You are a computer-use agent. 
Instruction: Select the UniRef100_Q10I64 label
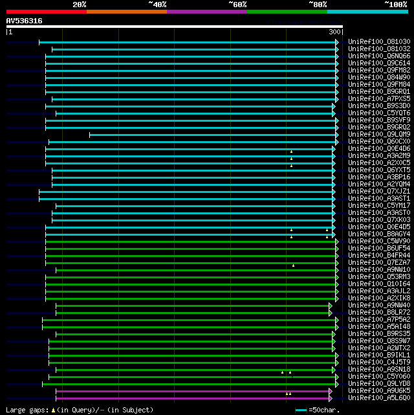(x=379, y=284)
